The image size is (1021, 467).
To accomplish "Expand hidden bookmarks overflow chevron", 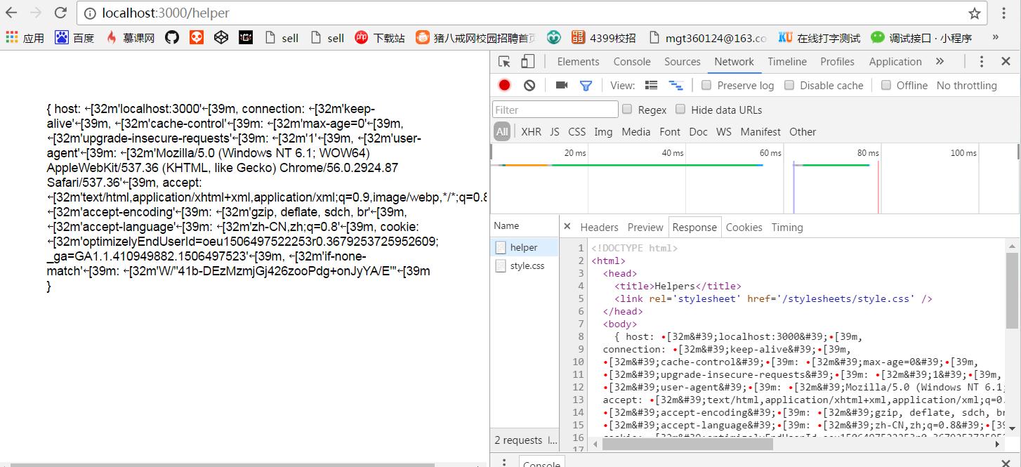I will click(x=995, y=37).
